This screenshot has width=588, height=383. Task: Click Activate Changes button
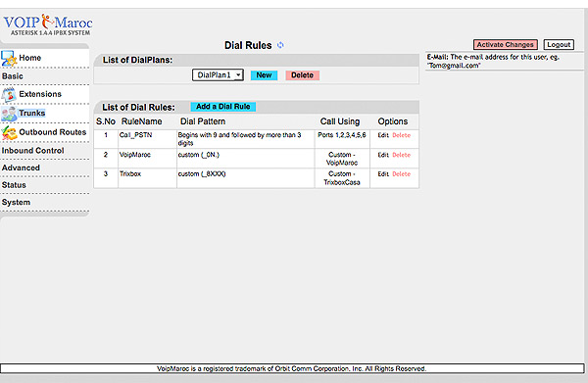coord(505,45)
